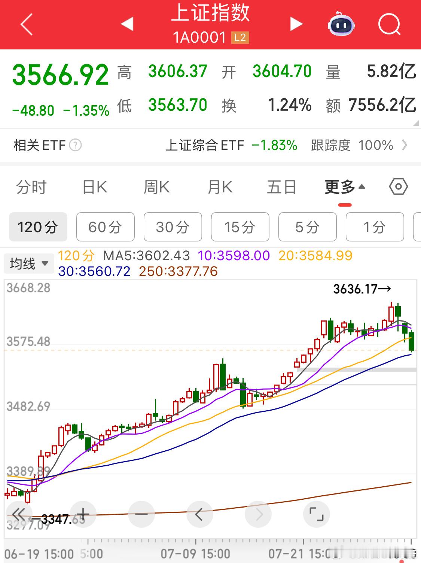Tap the 跟踪度 100% label
Image resolution: width=421 pixels, height=563 pixels.
pyautogui.click(x=352, y=145)
